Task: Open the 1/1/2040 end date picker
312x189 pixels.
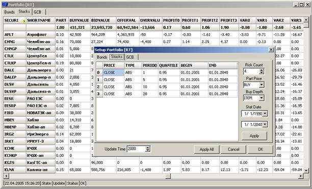Action: (265, 125)
